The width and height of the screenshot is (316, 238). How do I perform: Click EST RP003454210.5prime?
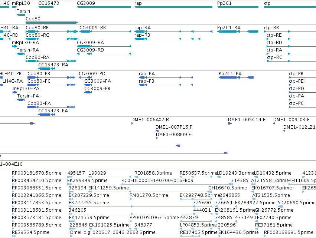36,181
